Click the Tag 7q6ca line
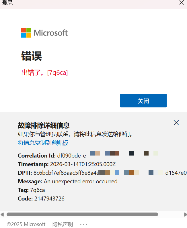Image resolution: width=187 pixels, height=228 pixels. [x=31, y=190]
